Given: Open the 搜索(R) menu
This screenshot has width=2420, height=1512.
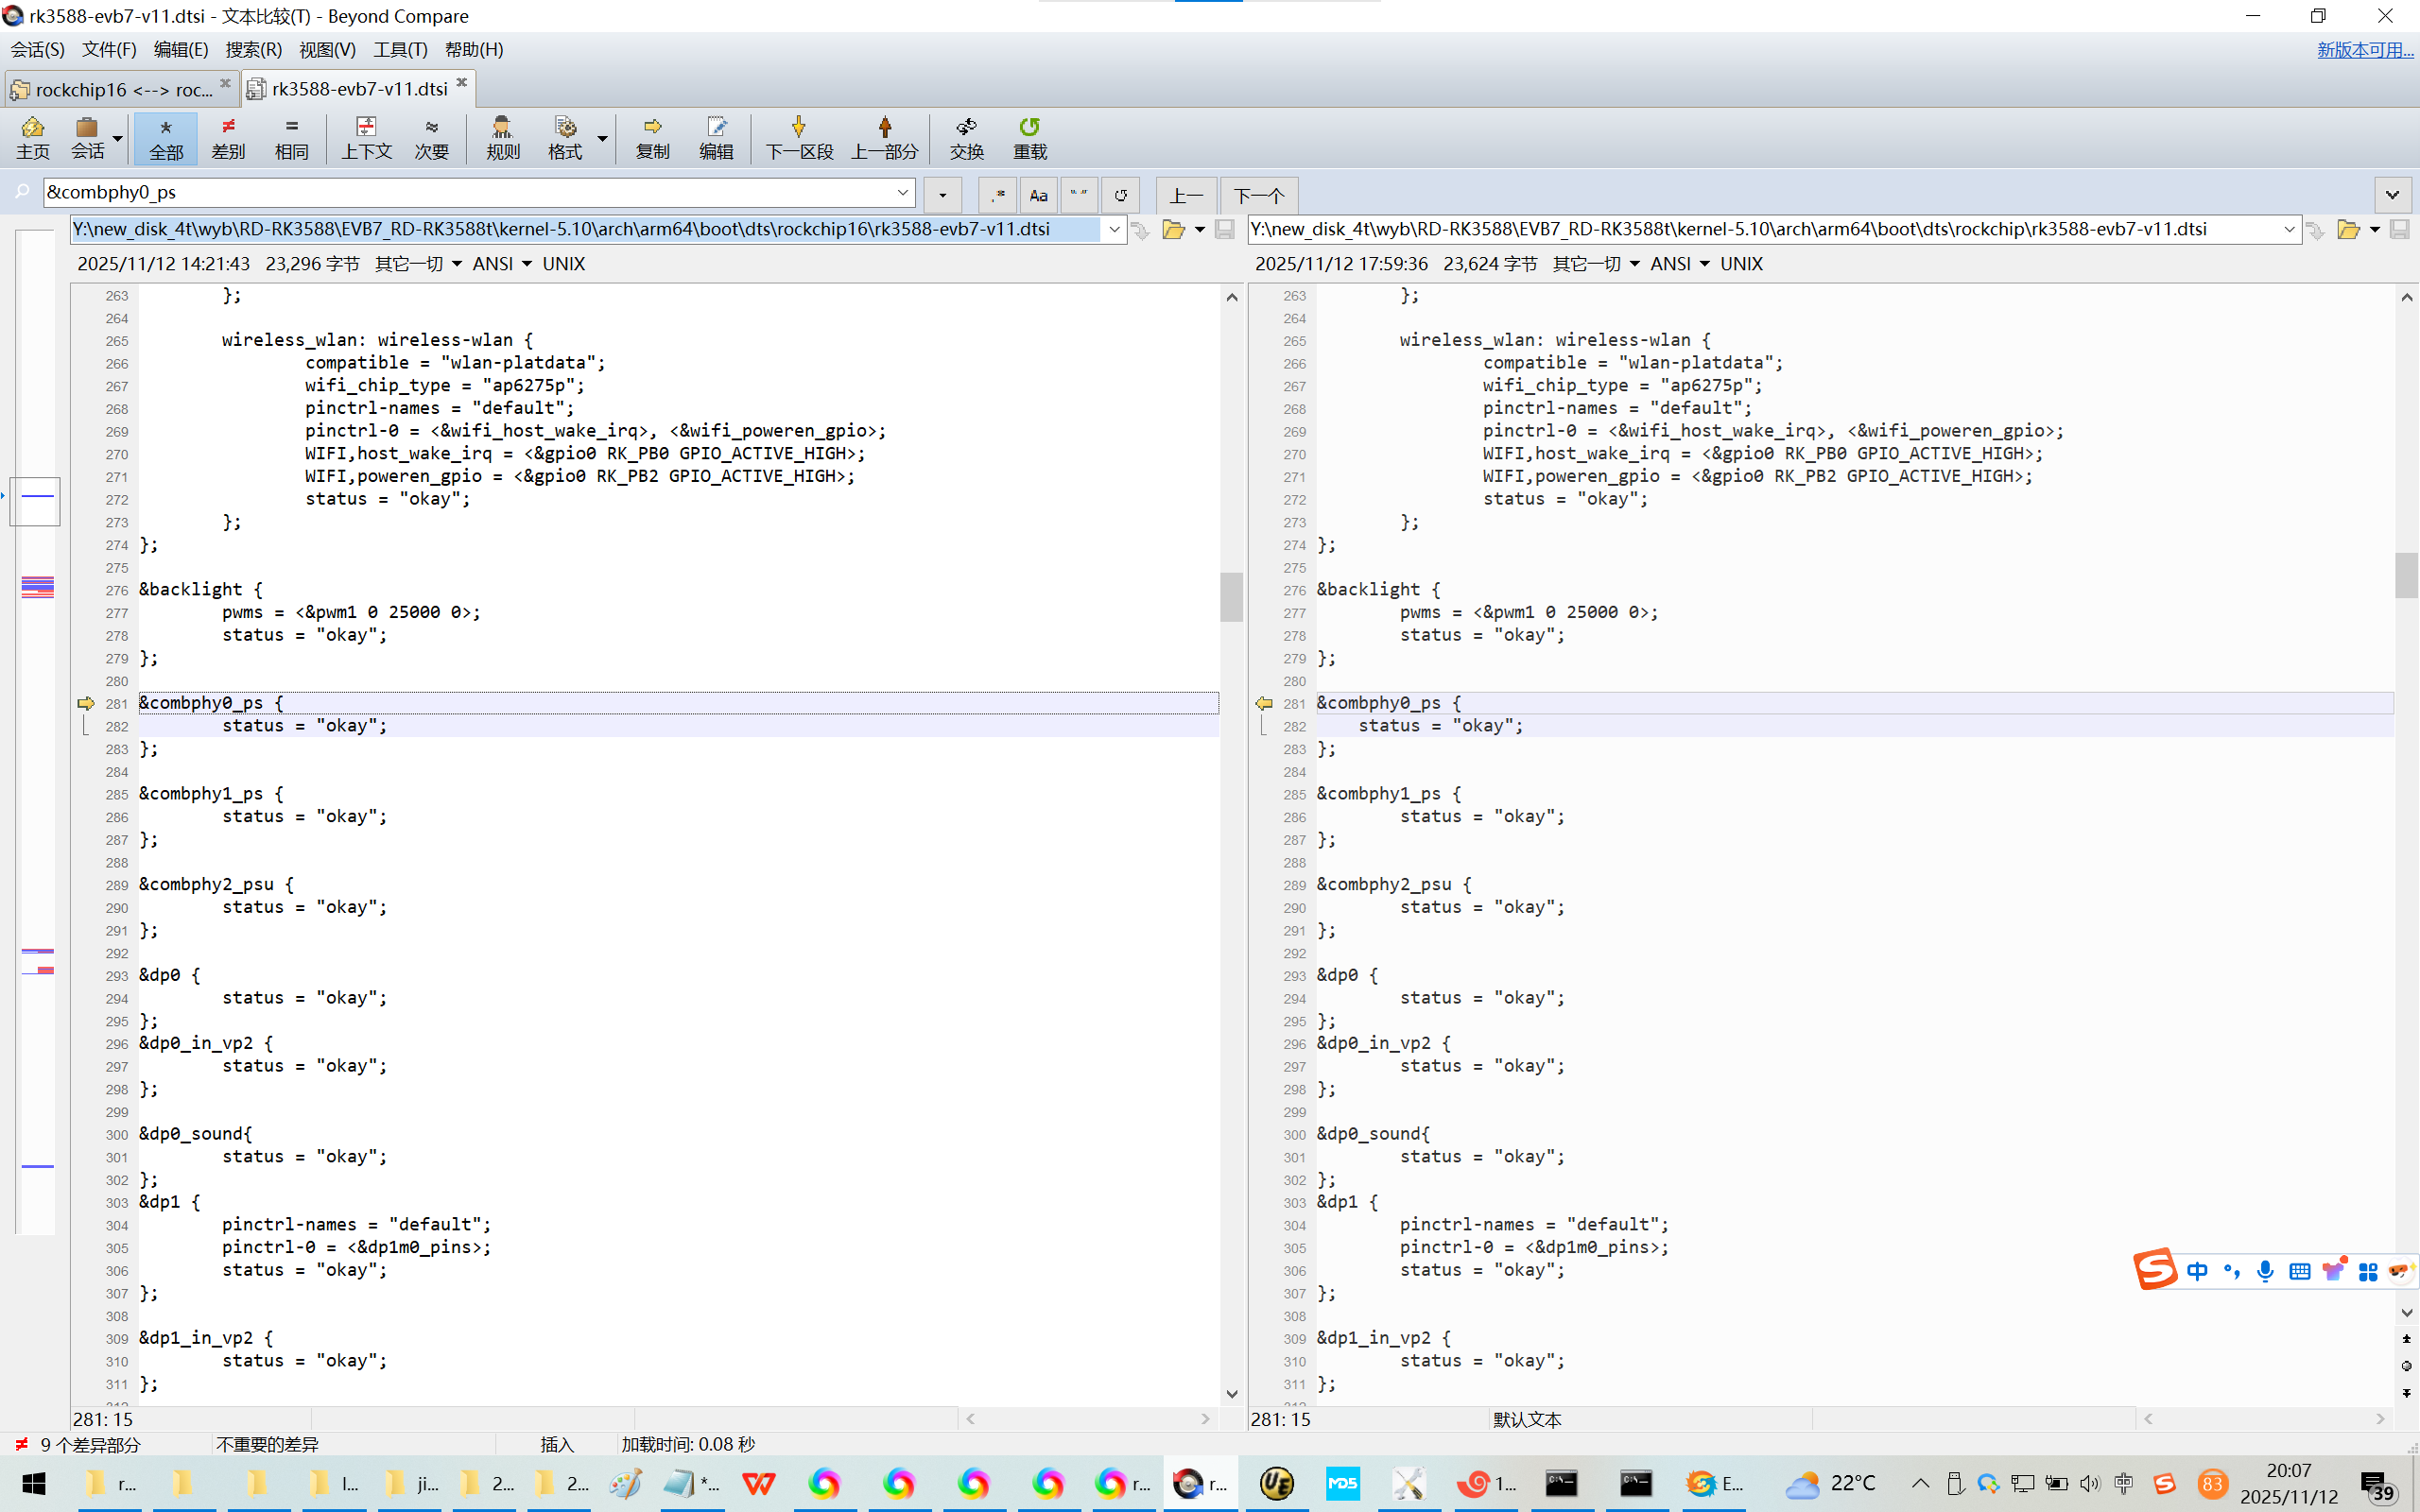Looking at the screenshot, I should tap(253, 50).
